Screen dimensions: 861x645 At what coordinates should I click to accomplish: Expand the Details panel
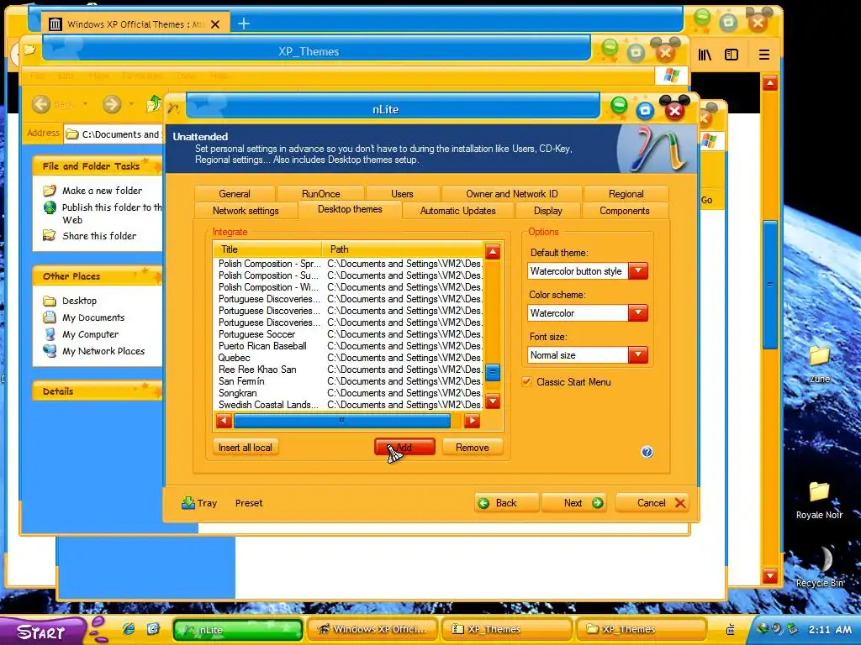tap(97, 391)
